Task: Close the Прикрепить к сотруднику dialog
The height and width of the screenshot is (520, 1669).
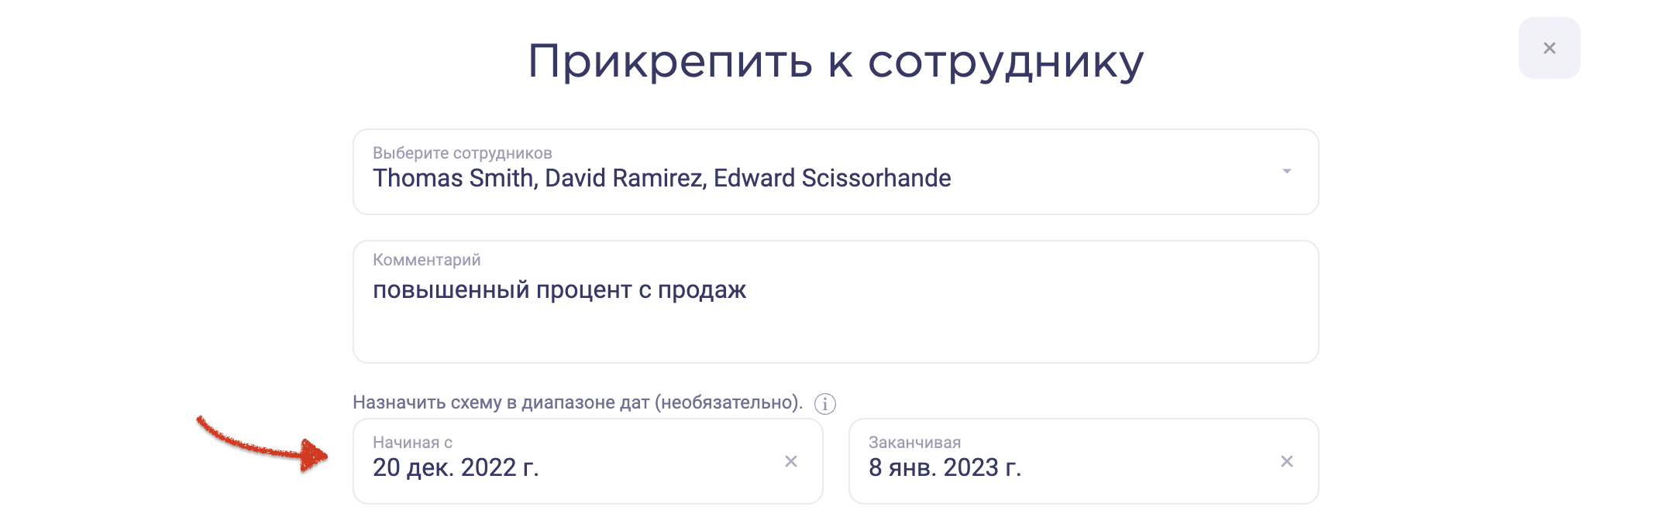Action: click(1549, 48)
